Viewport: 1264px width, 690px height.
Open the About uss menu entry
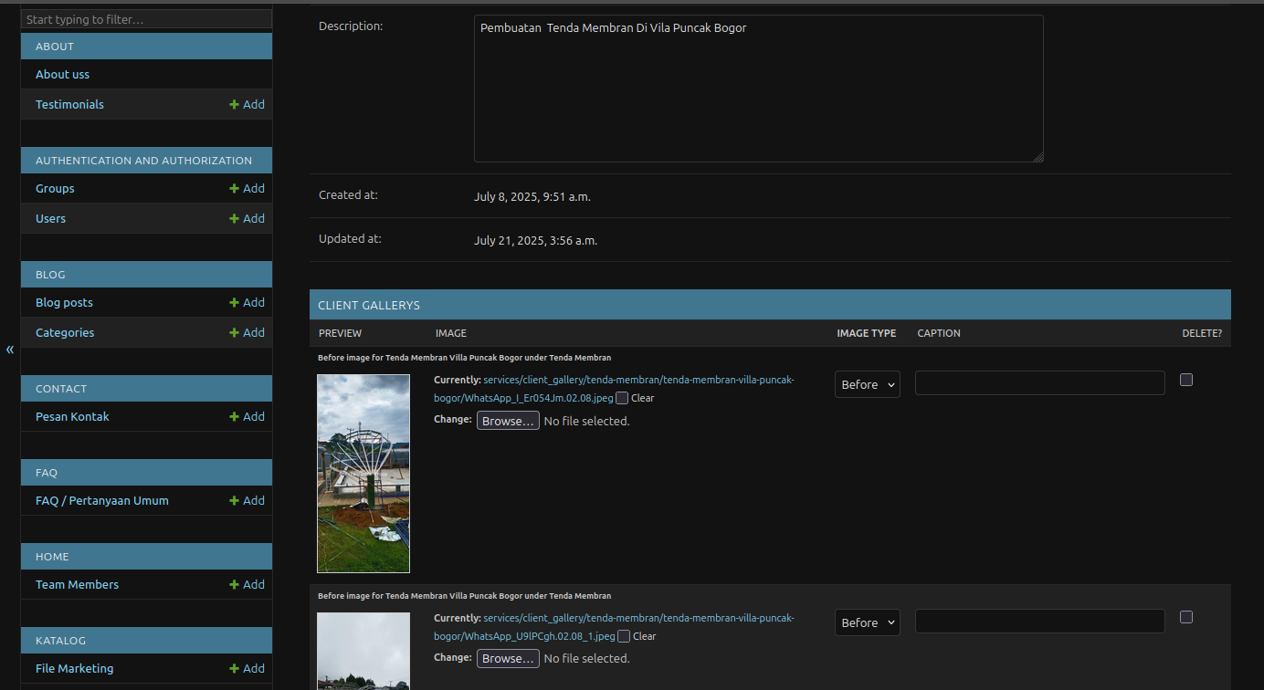[x=62, y=74]
